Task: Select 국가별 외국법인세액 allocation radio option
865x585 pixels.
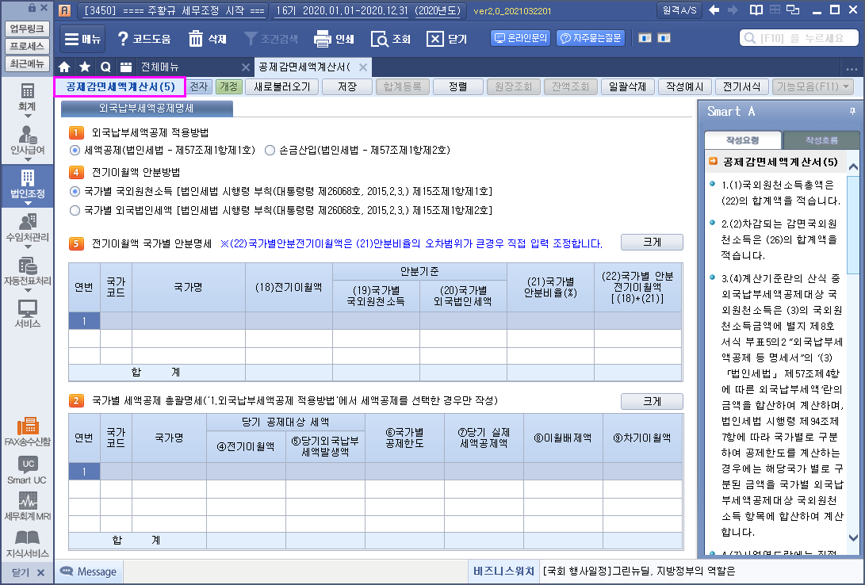Action: pos(75,211)
